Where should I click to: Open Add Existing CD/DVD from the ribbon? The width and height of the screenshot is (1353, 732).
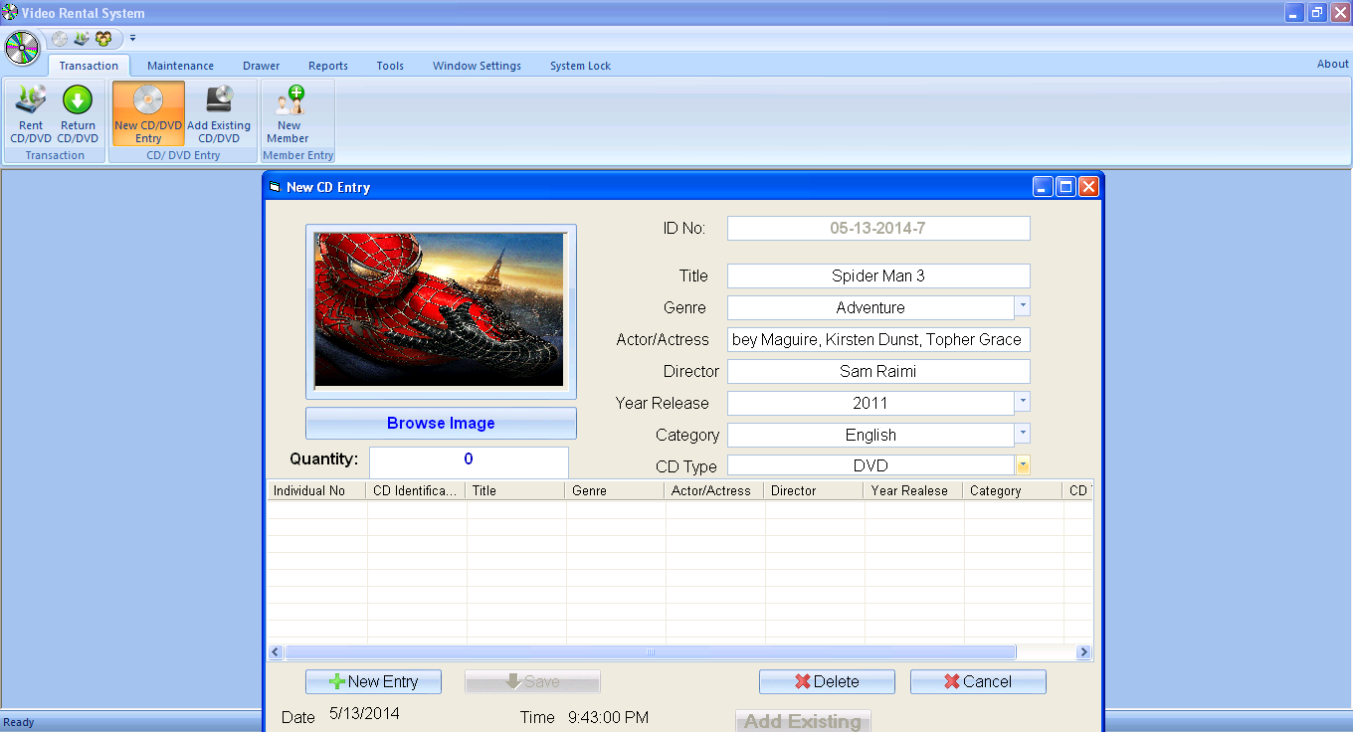(219, 112)
